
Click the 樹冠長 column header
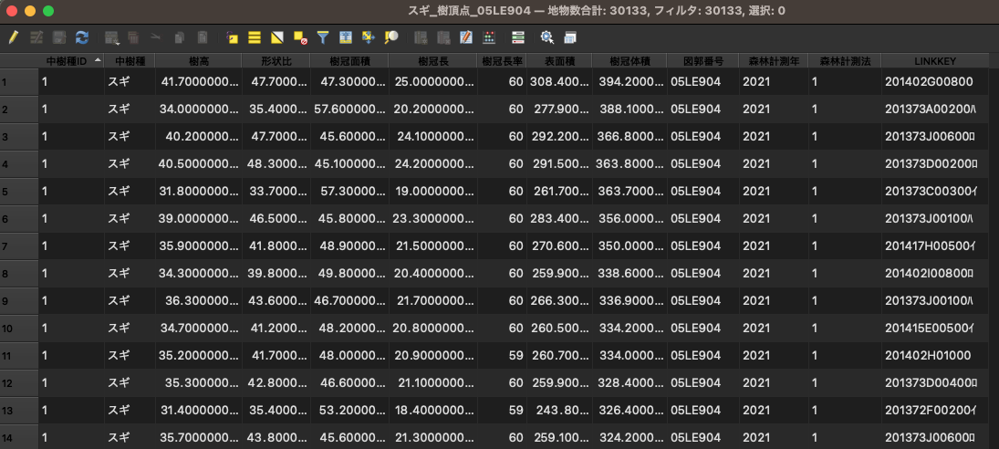432,60
